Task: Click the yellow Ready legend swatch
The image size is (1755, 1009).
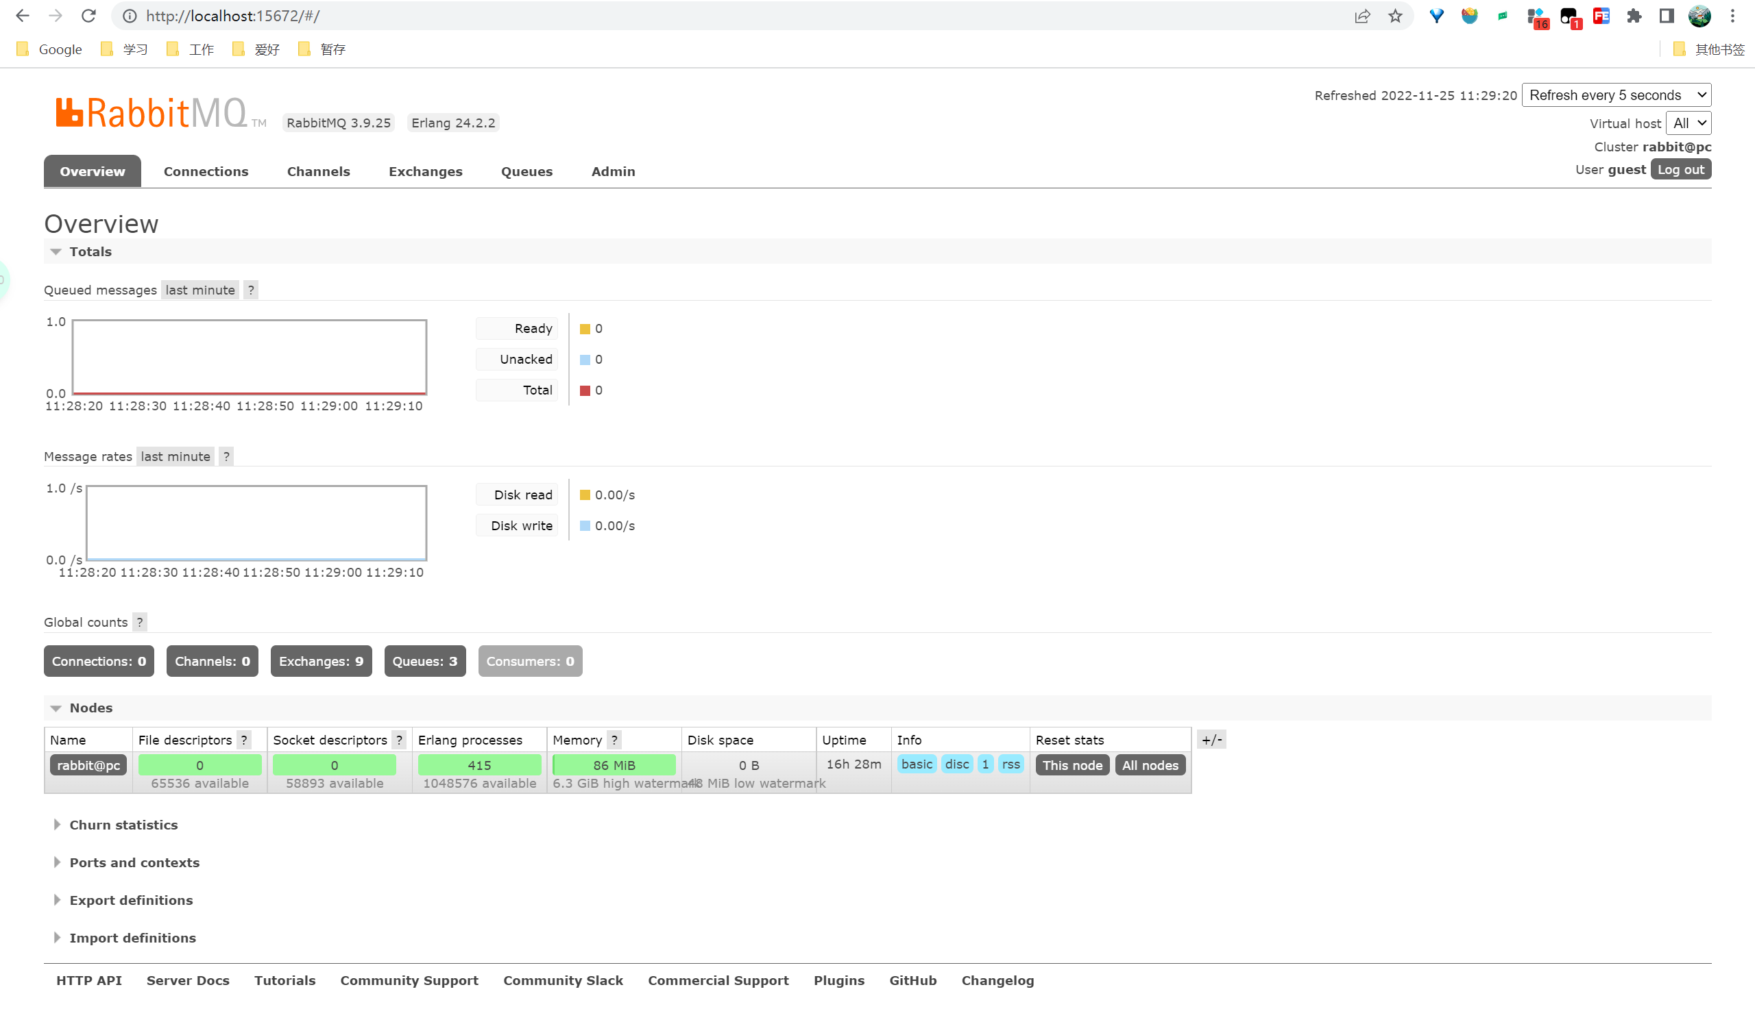Action: tap(585, 329)
